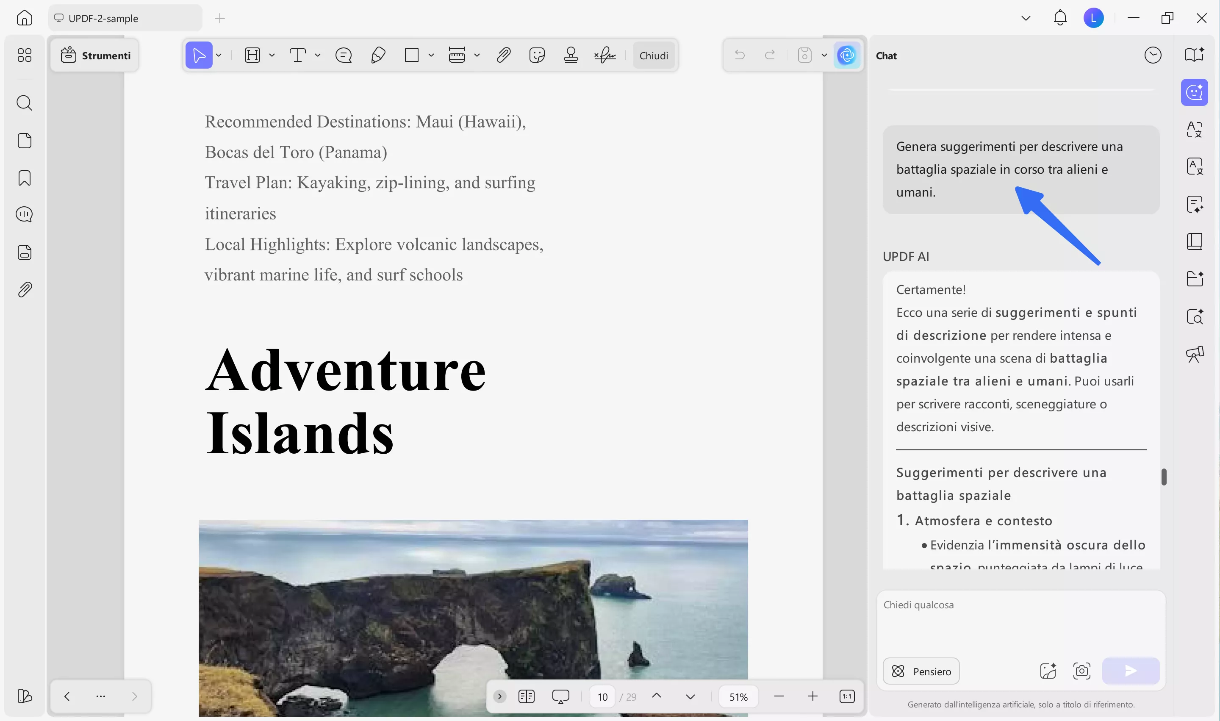Open the search panel in left sidebar
This screenshot has height=721, width=1220.
(24, 103)
